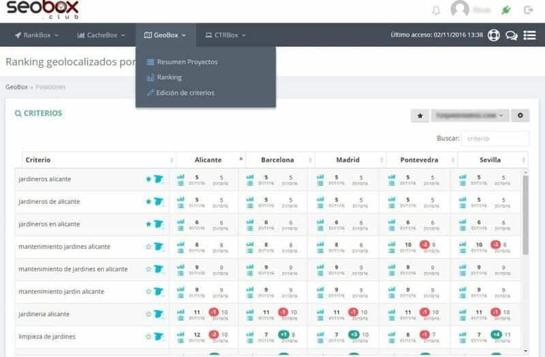Select Edición de criterios menu entry
The height and width of the screenshot is (357, 545).
[x=181, y=93]
